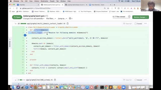Bookmark this page with the star icon
This screenshot has height=90, width=161.
click(x=108, y=8)
